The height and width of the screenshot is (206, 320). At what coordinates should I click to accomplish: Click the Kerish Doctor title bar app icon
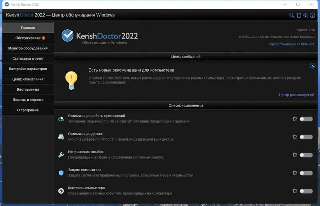click(x=7, y=4)
